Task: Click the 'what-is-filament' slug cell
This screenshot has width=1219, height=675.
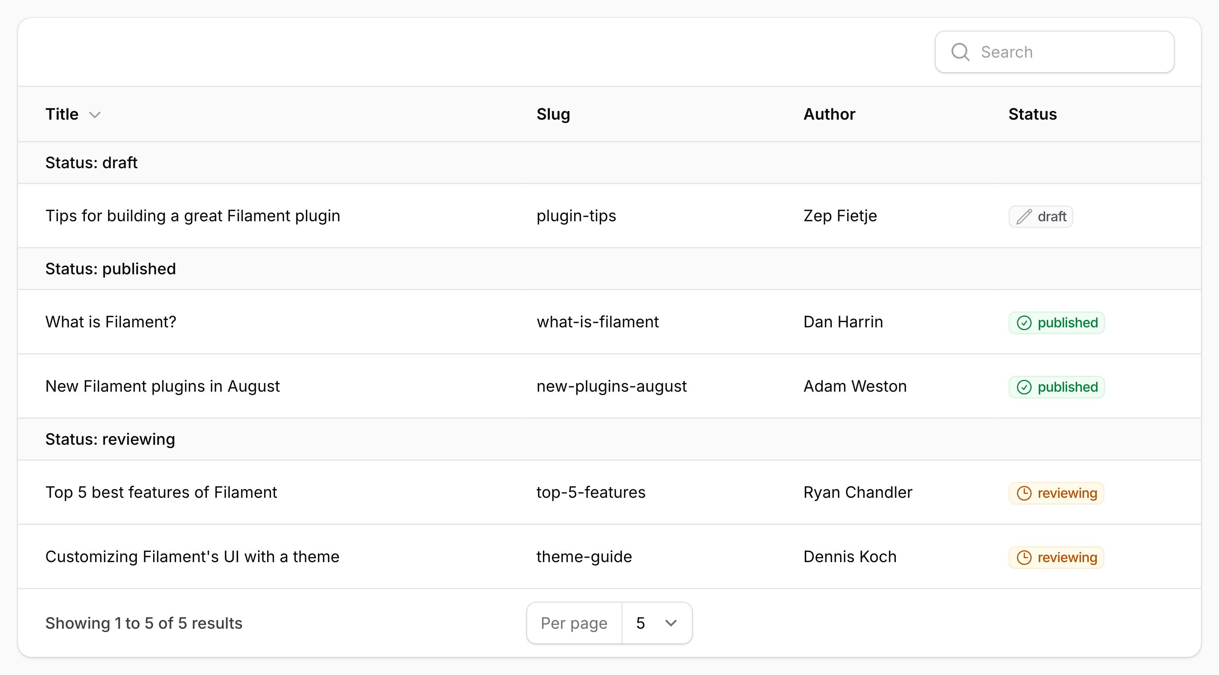Action: (598, 322)
